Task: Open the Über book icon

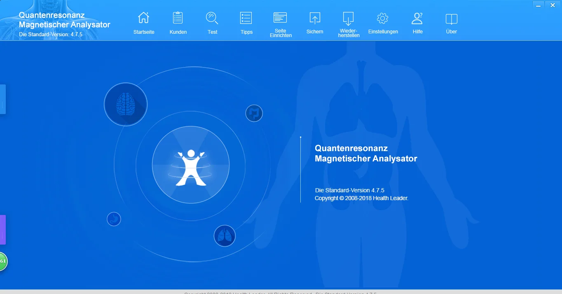Action: click(452, 19)
